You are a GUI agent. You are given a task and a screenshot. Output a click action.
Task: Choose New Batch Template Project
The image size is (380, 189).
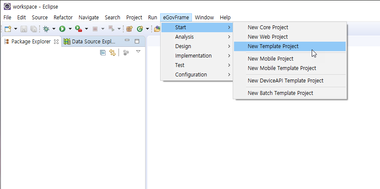coord(290,93)
